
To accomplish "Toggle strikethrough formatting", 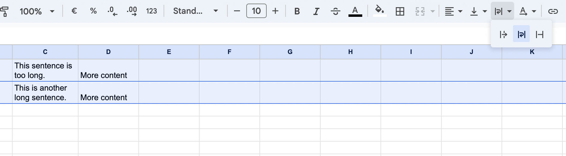I will coord(335,11).
